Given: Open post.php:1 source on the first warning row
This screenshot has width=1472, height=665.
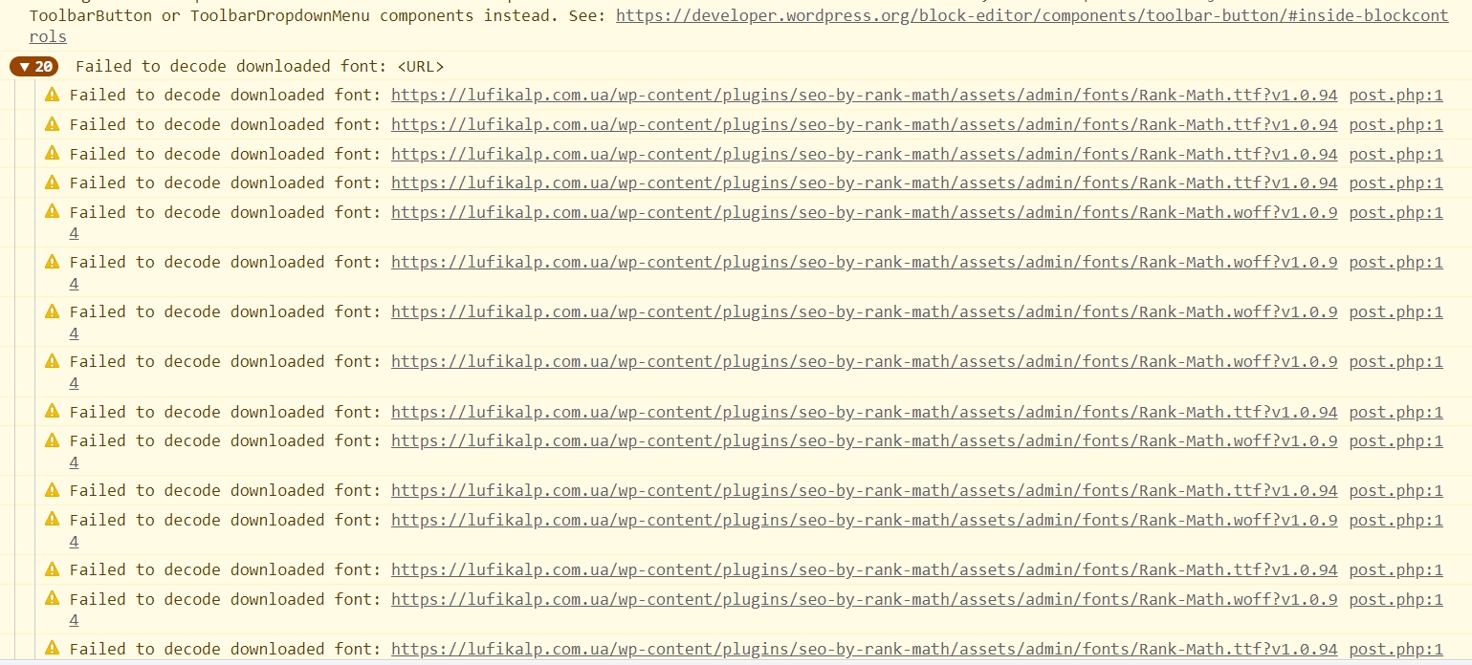Looking at the screenshot, I should (x=1395, y=95).
